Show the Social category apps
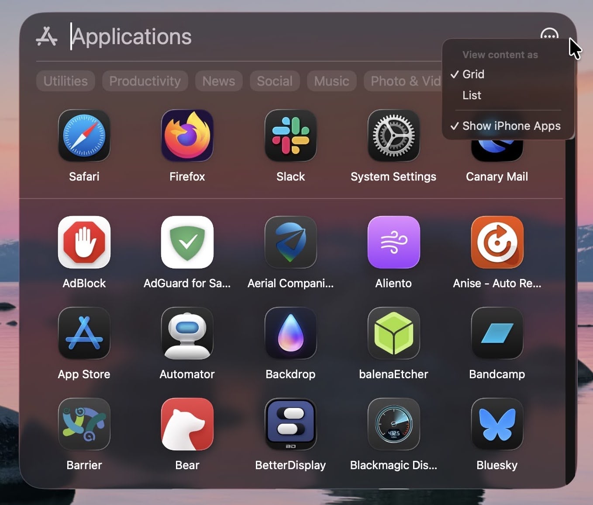Viewport: 593px width, 505px height. (x=274, y=81)
